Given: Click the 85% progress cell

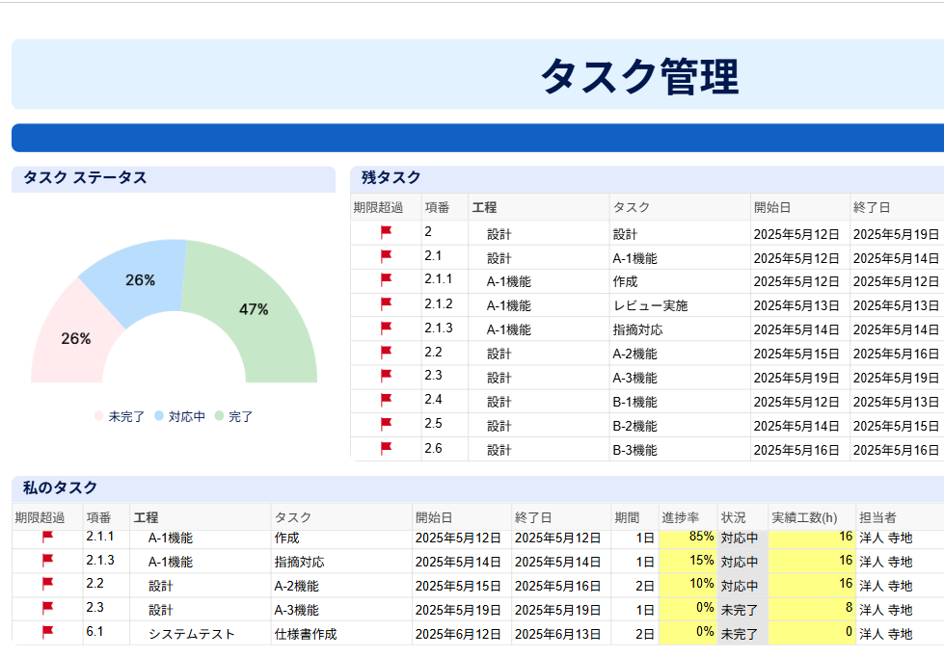Looking at the screenshot, I should click(688, 538).
